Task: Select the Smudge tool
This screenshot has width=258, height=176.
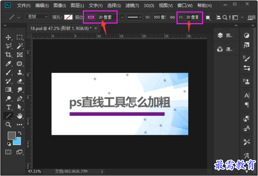Action: point(20,90)
